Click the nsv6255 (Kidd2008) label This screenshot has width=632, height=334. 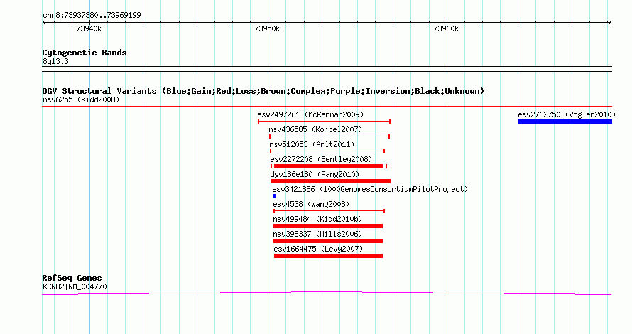coord(81,99)
